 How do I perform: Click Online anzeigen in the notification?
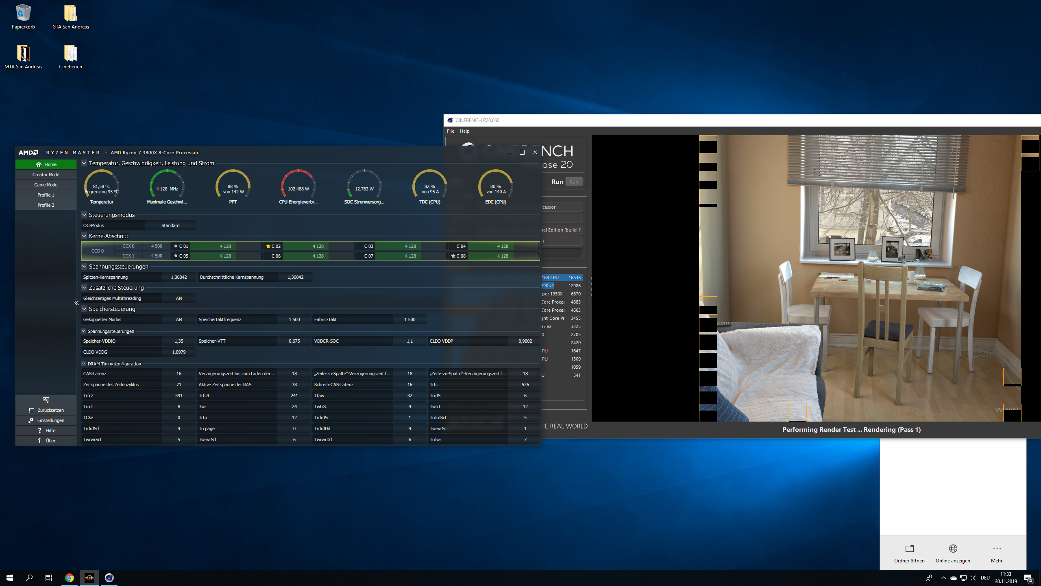[953, 553]
